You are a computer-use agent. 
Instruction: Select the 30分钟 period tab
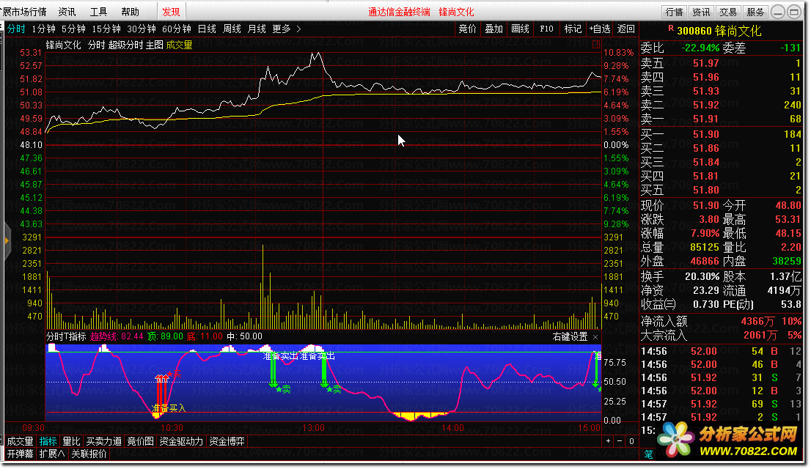click(x=142, y=29)
